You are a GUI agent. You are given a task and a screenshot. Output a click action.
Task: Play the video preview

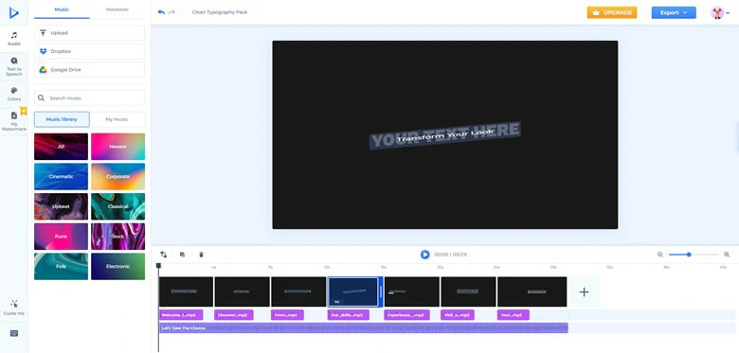(x=425, y=255)
